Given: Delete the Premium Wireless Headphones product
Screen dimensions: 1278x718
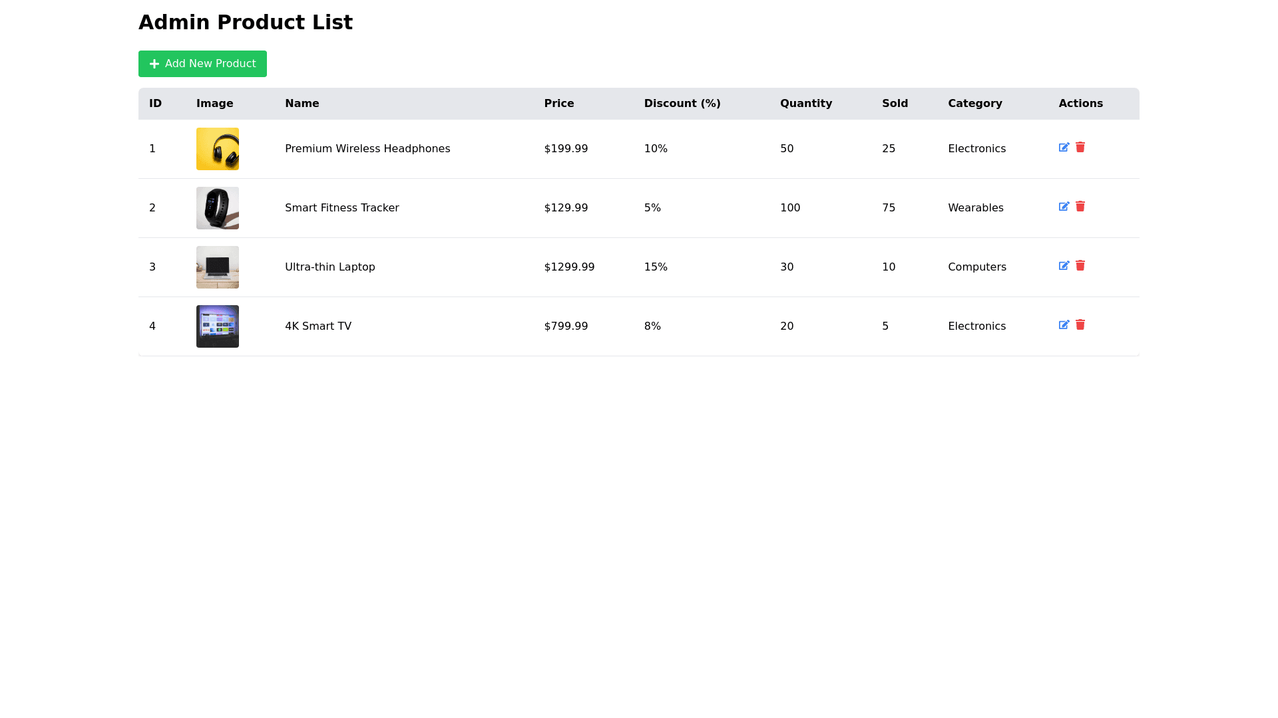Looking at the screenshot, I should 1080,148.
